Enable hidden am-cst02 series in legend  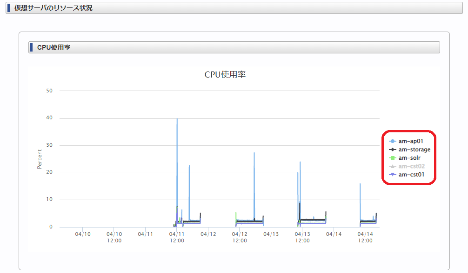(x=407, y=166)
